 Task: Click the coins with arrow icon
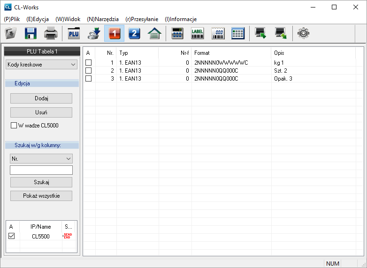[94, 33]
